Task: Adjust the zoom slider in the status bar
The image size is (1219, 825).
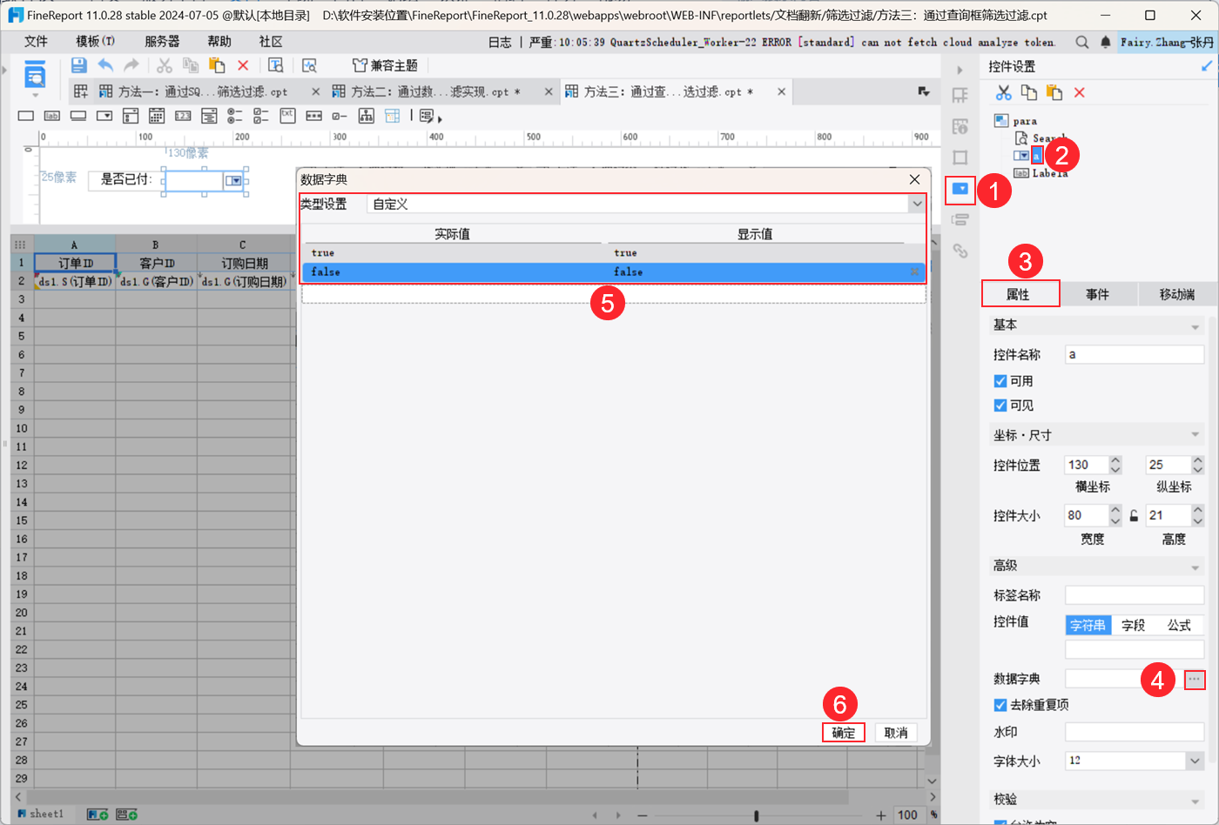Action: click(x=756, y=815)
